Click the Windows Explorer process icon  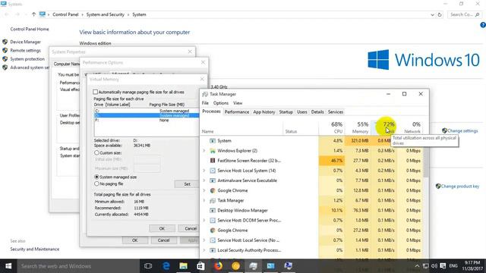[x=213, y=151]
